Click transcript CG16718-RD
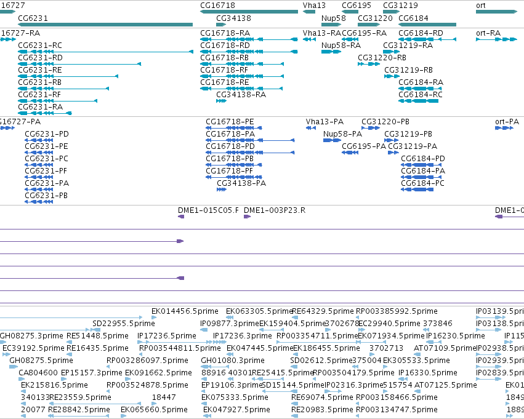This screenshot has height=419, width=524. click(x=249, y=52)
